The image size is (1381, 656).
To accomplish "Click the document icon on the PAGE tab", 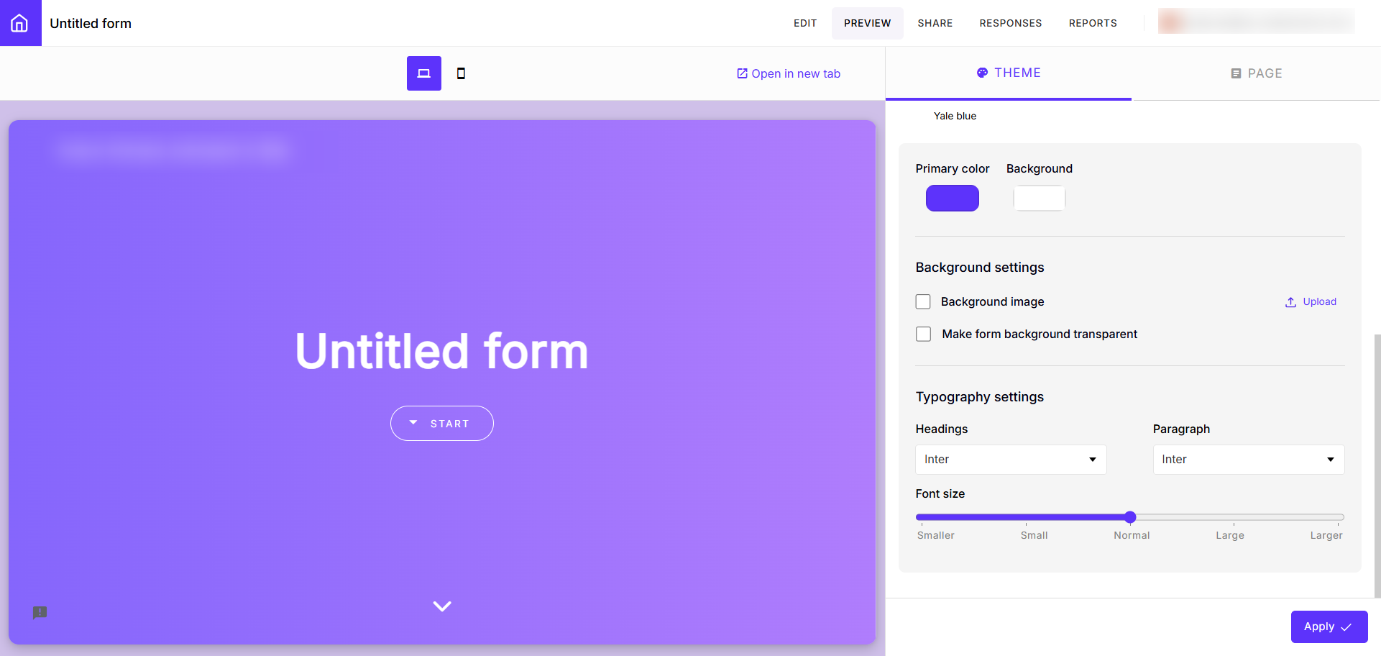I will point(1236,73).
